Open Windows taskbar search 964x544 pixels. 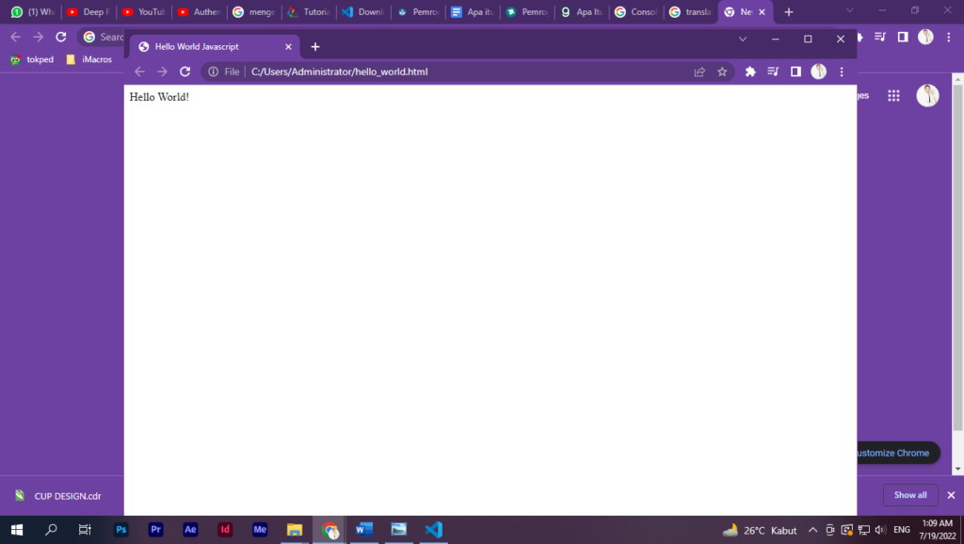coord(51,530)
